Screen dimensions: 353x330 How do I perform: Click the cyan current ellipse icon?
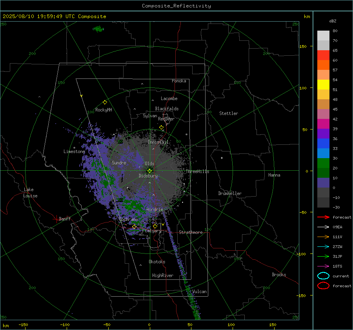(x=323, y=276)
